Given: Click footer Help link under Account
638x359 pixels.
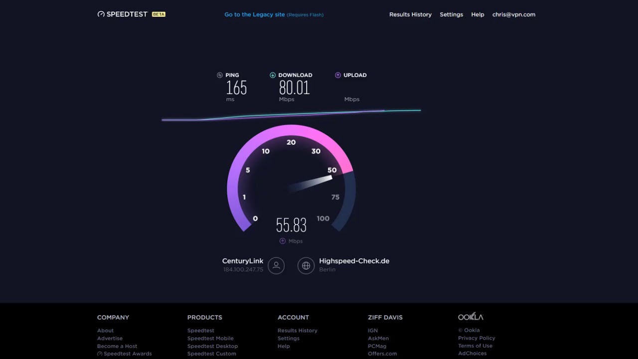Looking at the screenshot, I should [284, 346].
